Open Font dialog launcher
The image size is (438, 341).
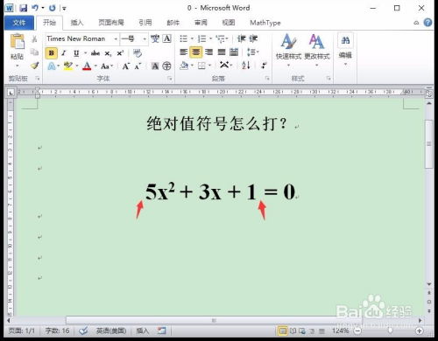[170, 79]
